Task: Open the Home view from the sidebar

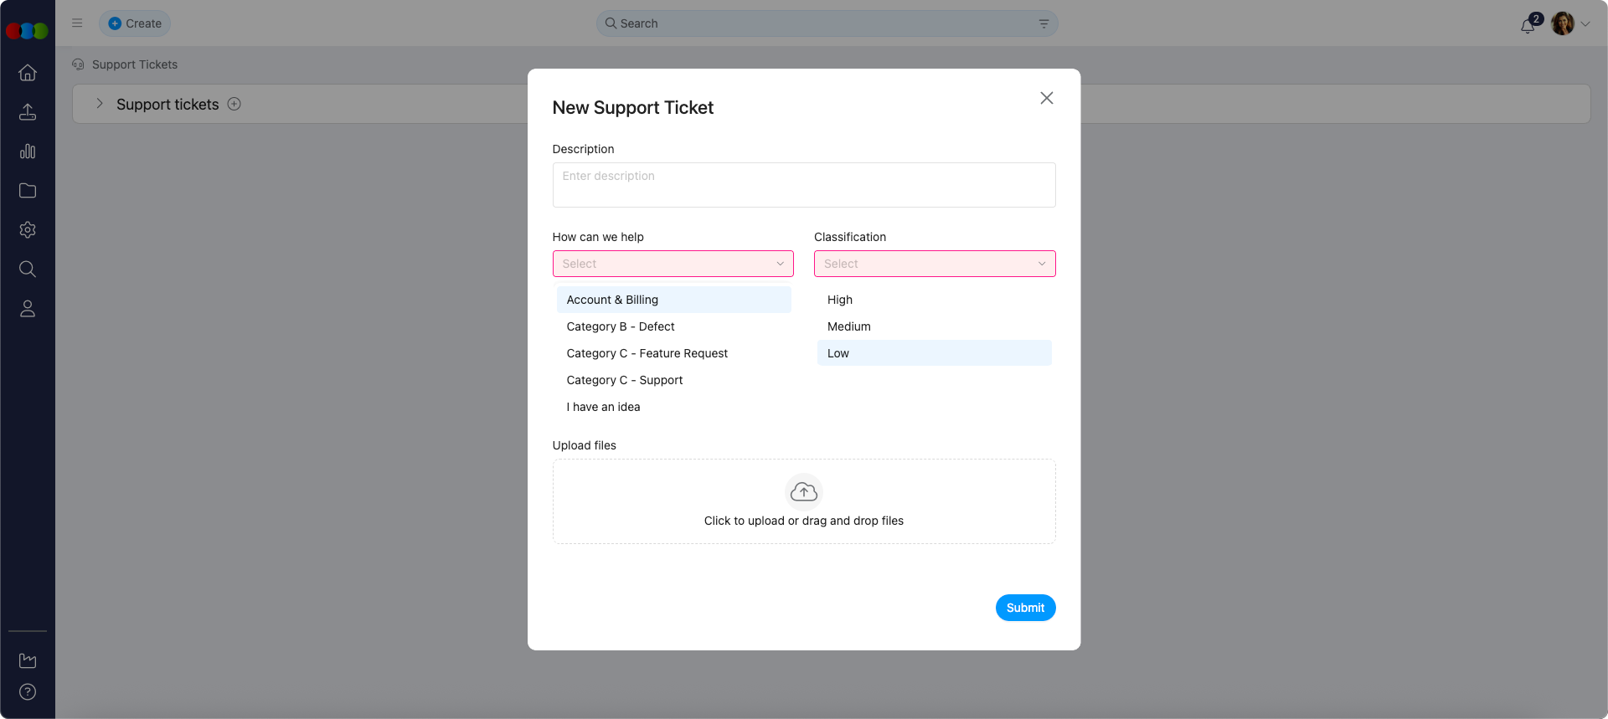Action: (28, 73)
